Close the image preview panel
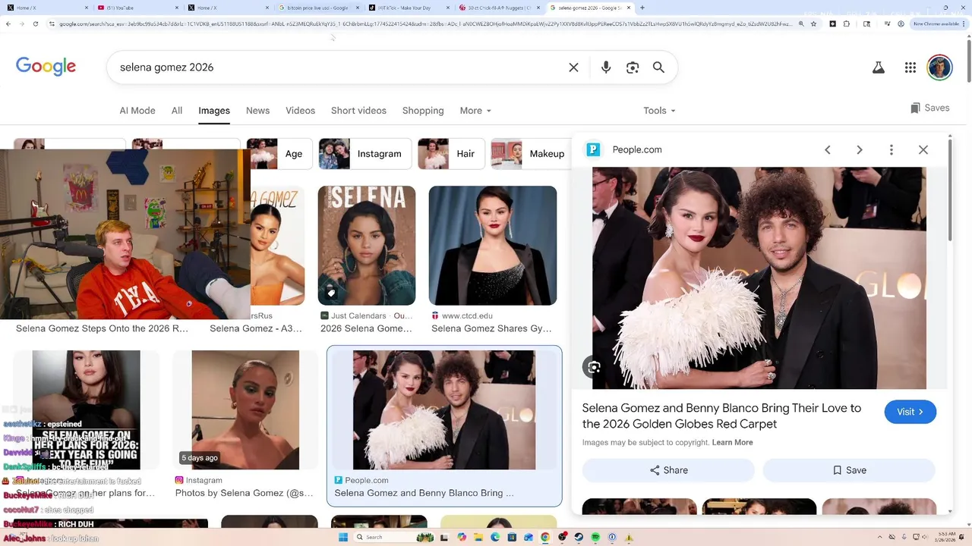Image resolution: width=972 pixels, height=546 pixels. (x=923, y=150)
